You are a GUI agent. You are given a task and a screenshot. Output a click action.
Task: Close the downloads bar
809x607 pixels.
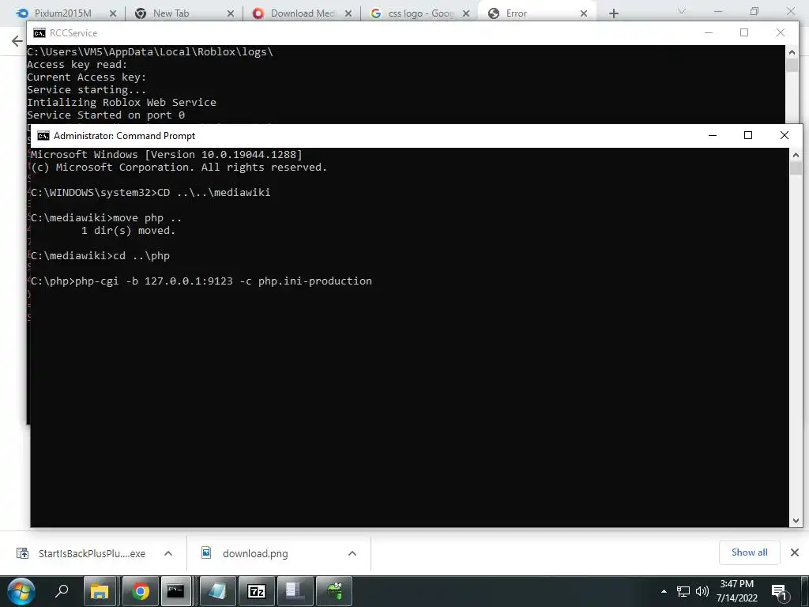pyautogui.click(x=795, y=552)
